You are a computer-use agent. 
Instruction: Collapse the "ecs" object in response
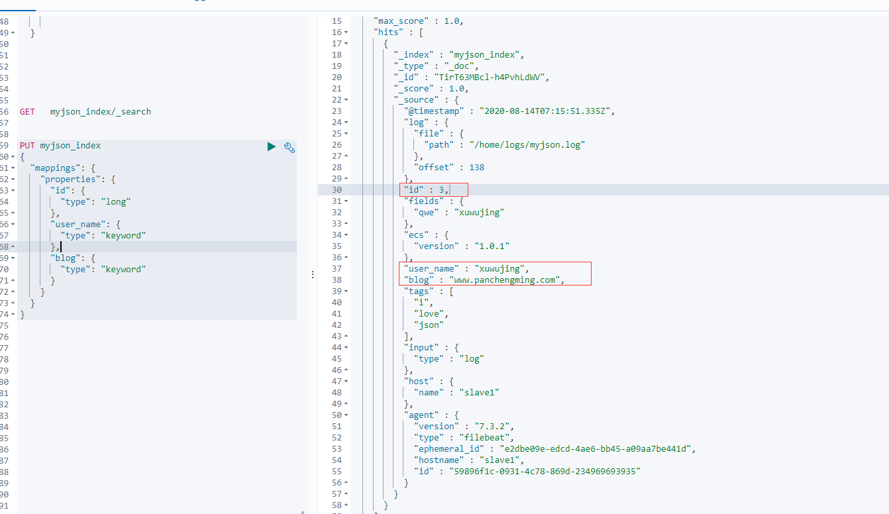click(x=347, y=235)
